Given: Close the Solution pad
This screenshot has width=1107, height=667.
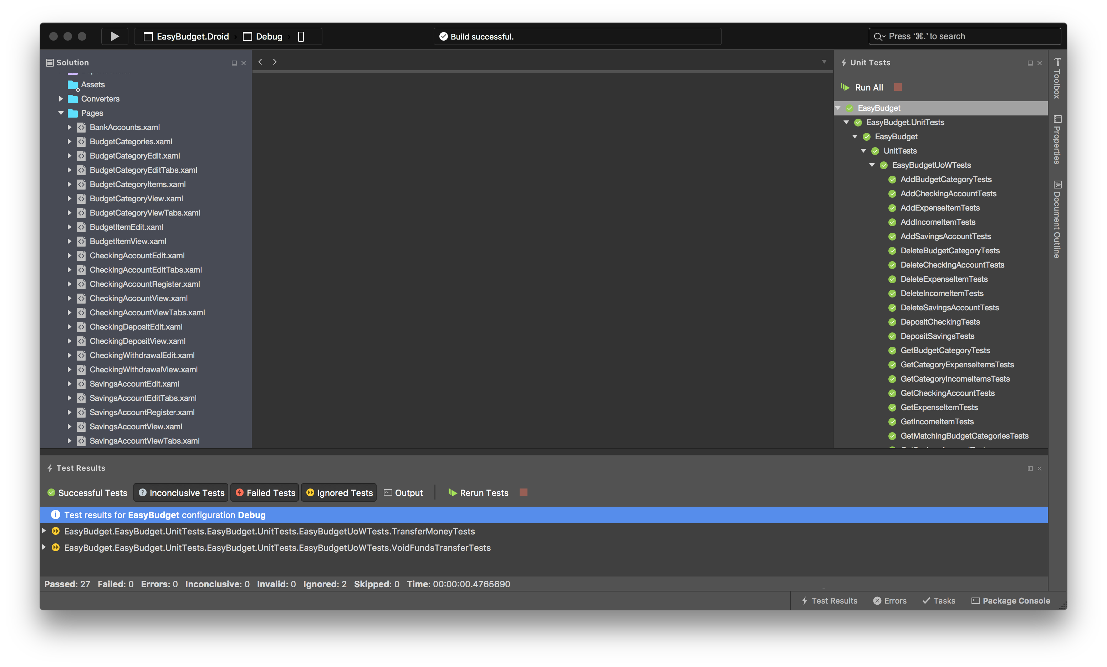Looking at the screenshot, I should (244, 63).
